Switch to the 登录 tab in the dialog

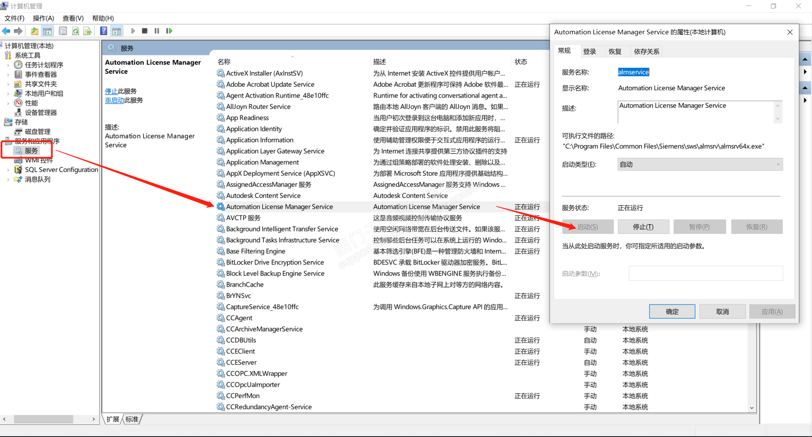[x=589, y=52]
